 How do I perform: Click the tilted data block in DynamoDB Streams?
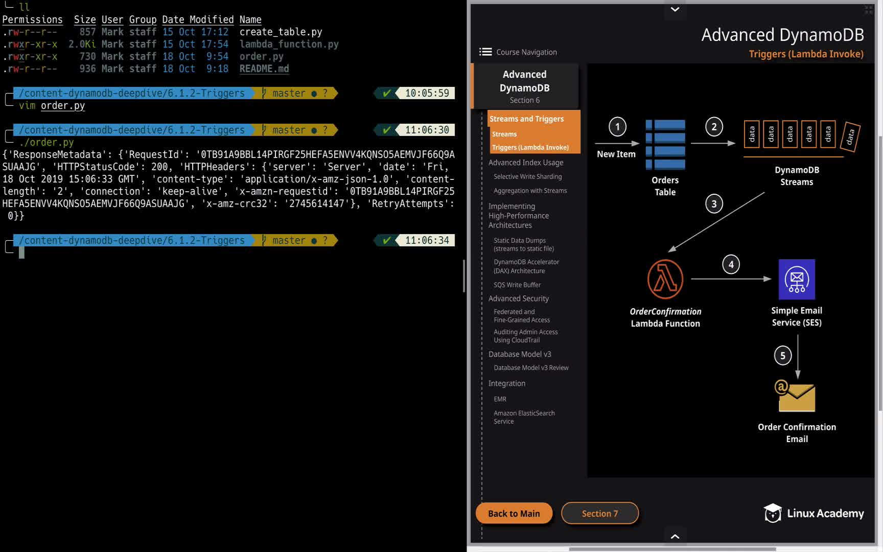850,137
